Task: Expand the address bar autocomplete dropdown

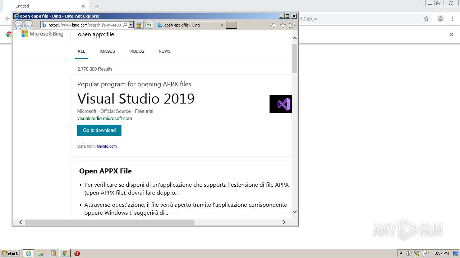Action: 131,25
